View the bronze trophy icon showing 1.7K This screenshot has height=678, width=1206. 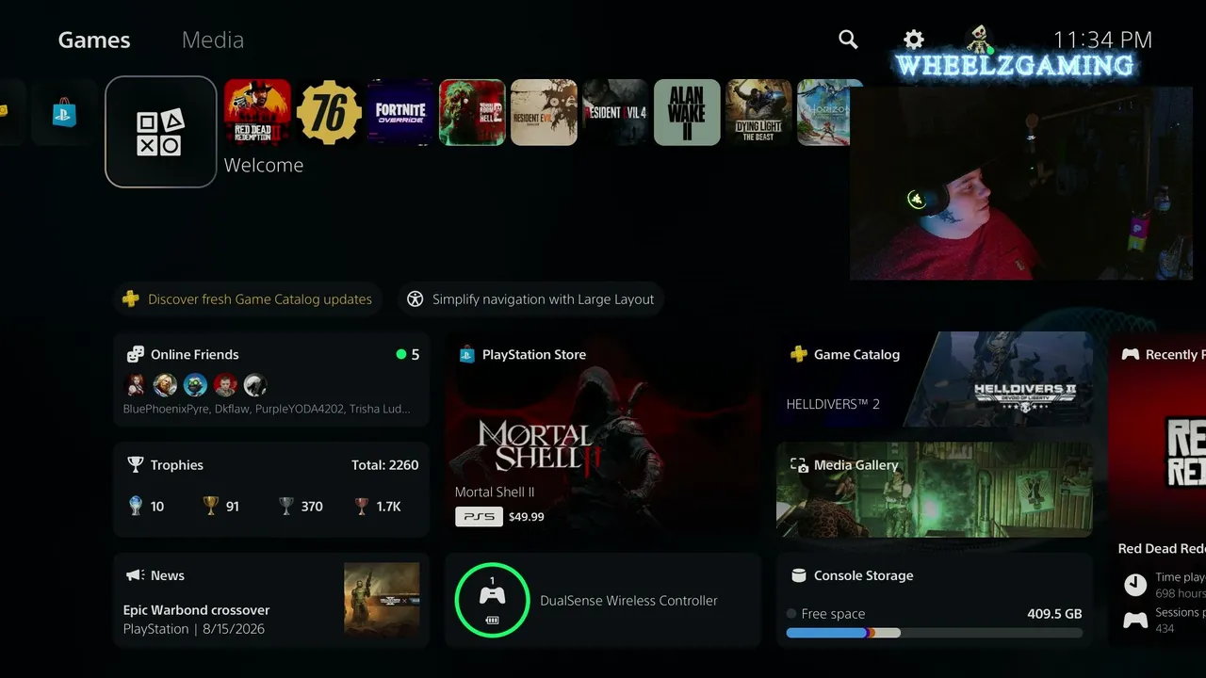tap(362, 507)
